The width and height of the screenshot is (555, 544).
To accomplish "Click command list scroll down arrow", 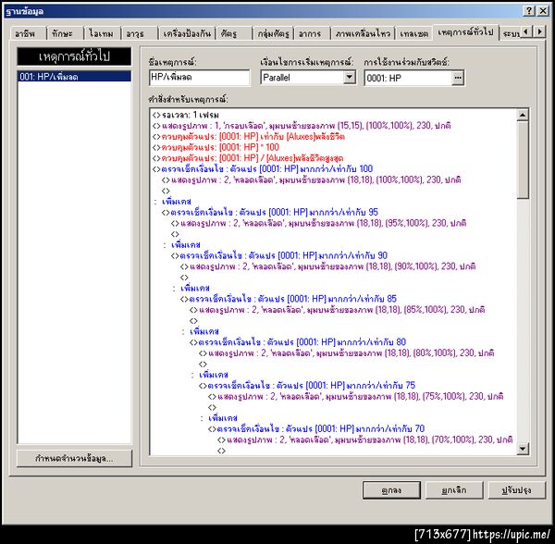I will (523, 449).
